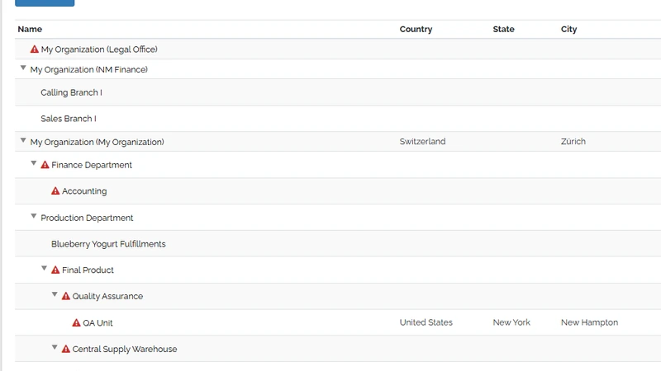Collapse the Production Department branch
Viewport: 661px width, 371px height.
coord(34,216)
